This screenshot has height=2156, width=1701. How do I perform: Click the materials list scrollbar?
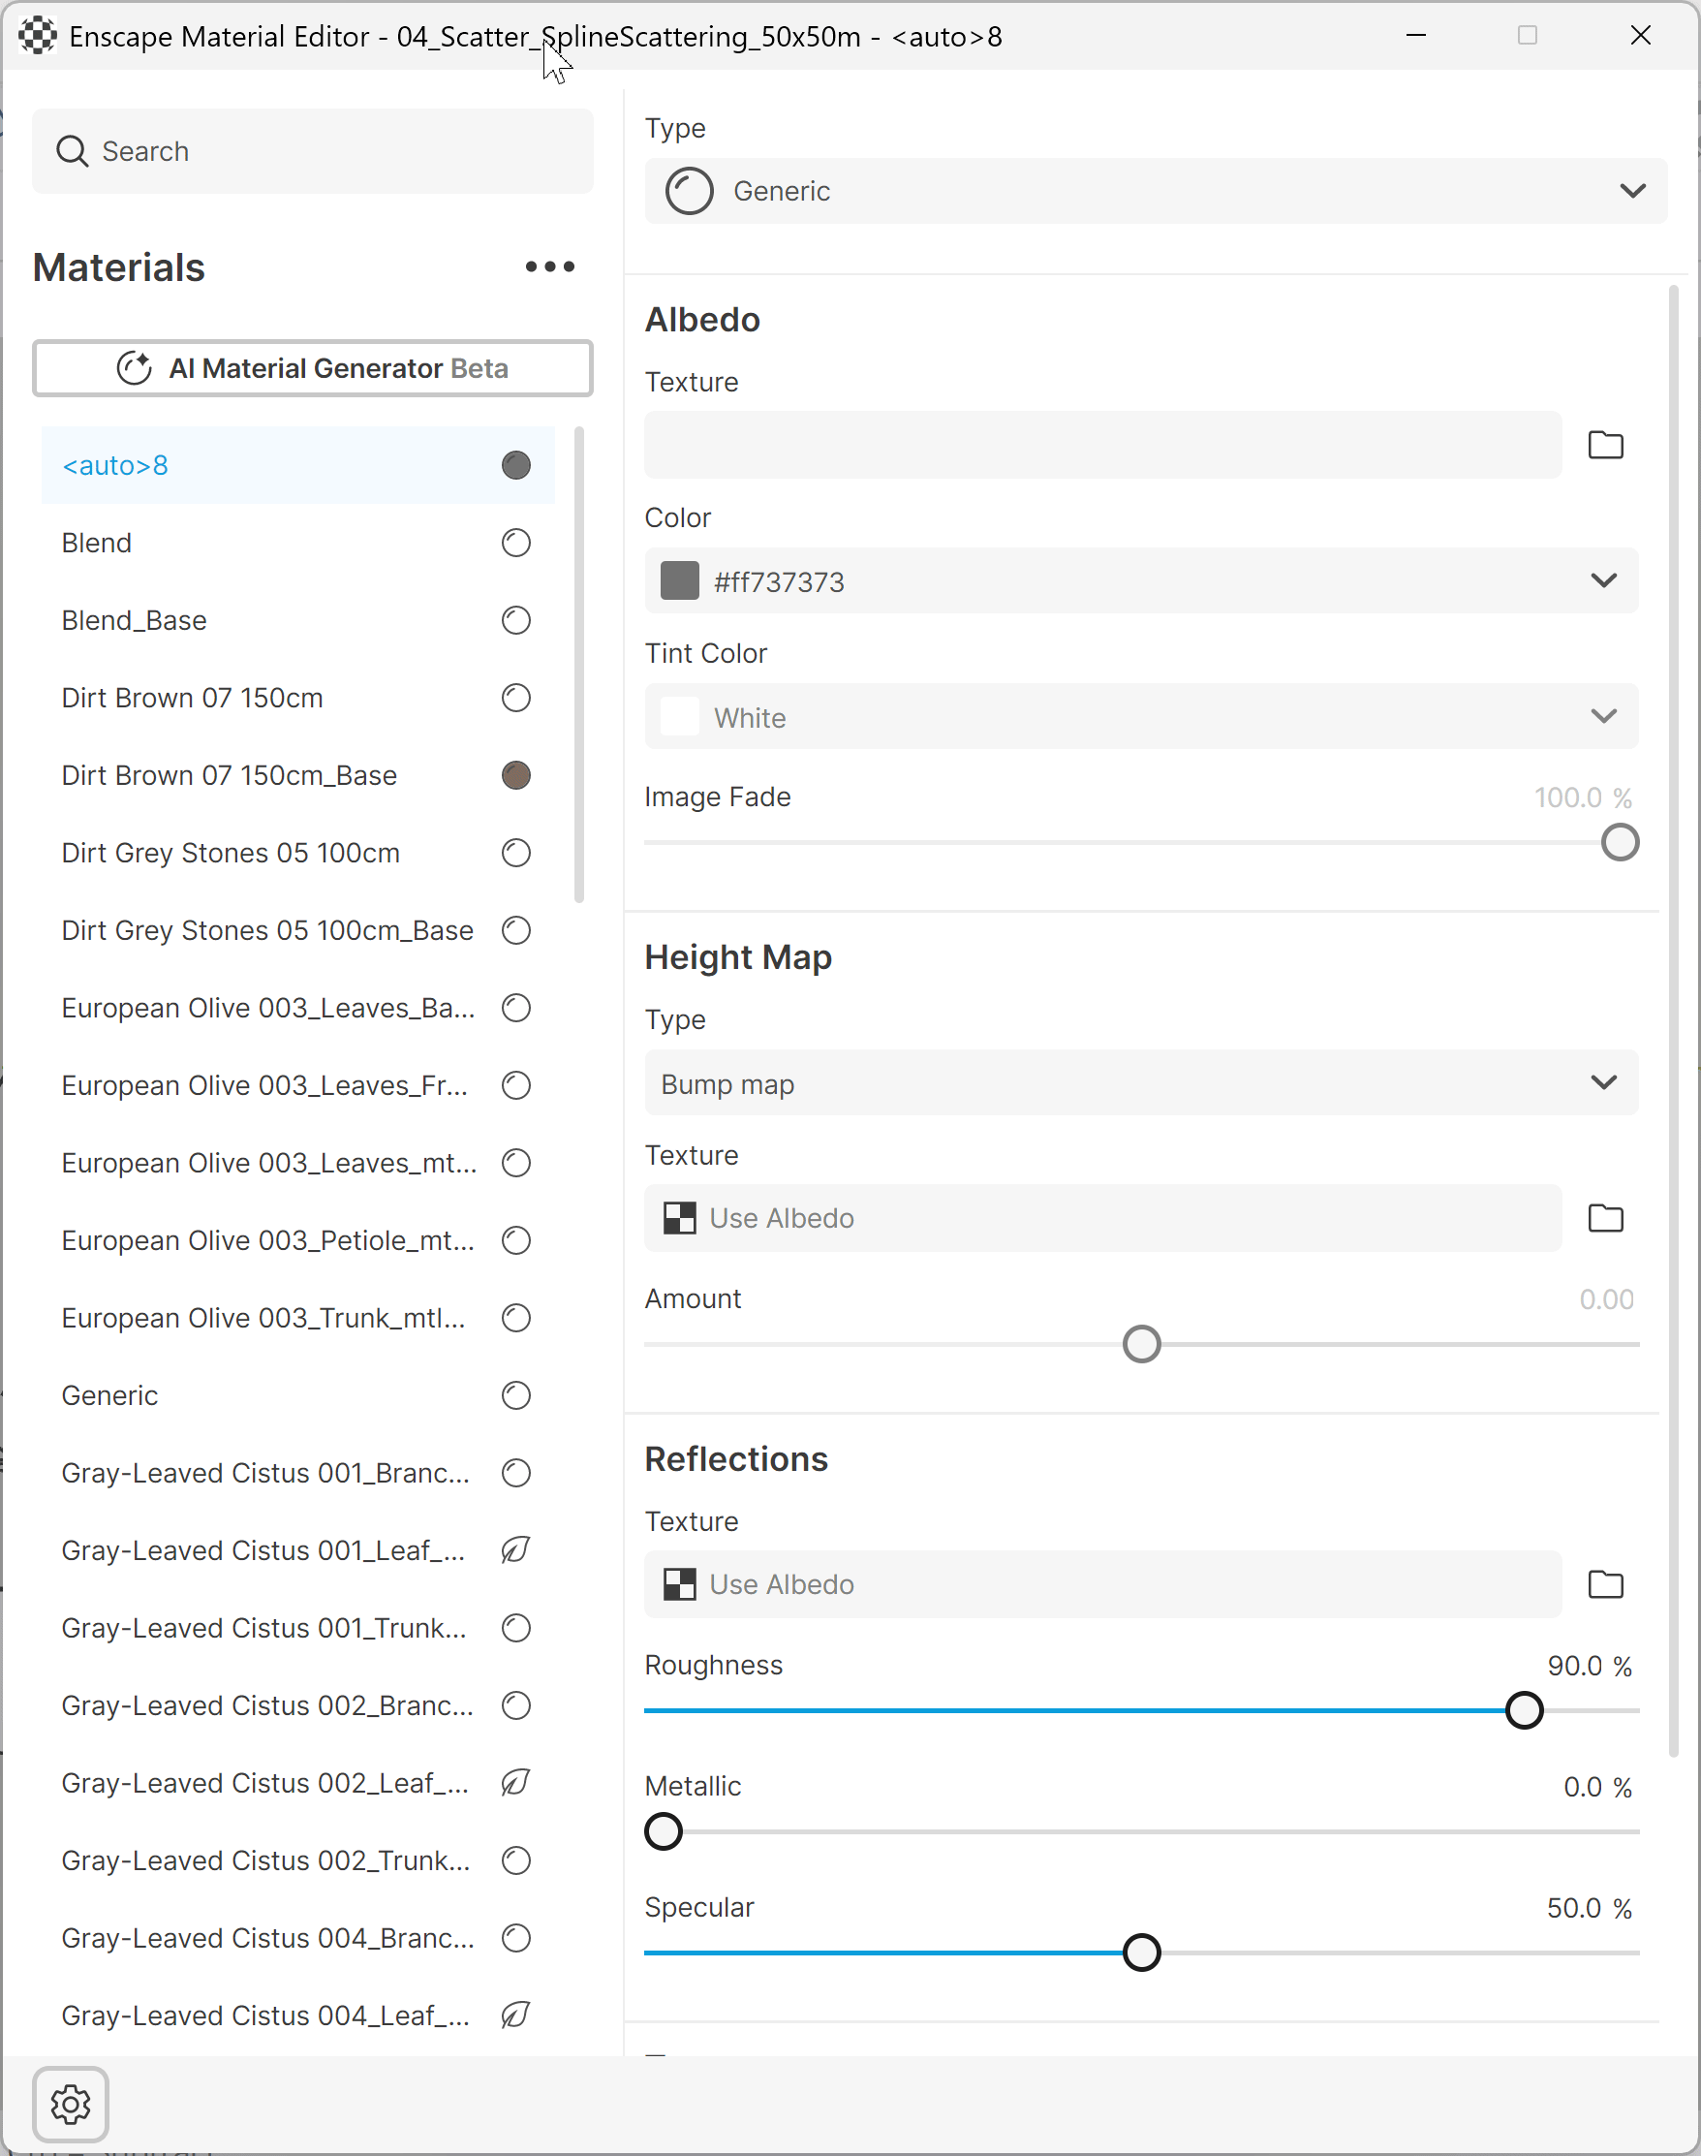pyautogui.click(x=579, y=666)
